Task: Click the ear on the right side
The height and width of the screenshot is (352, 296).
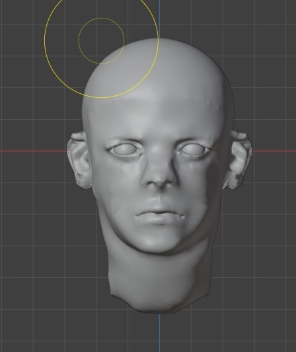Action: tap(239, 159)
